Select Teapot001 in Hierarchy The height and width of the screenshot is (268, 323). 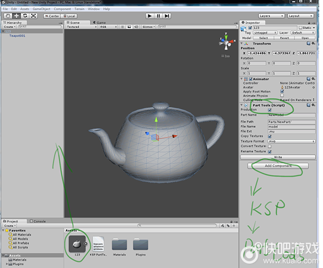(x=17, y=36)
